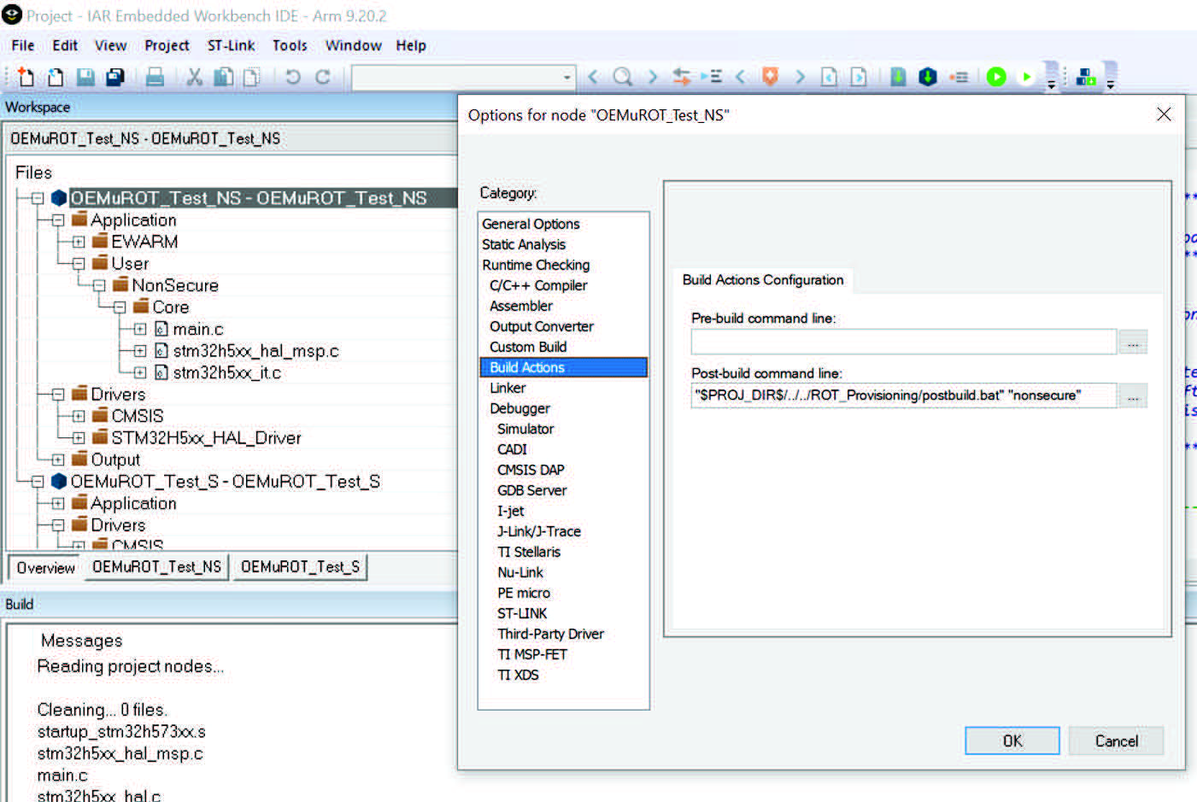Select the Overview workspace tab
The width and height of the screenshot is (1197, 802).
coord(46,568)
